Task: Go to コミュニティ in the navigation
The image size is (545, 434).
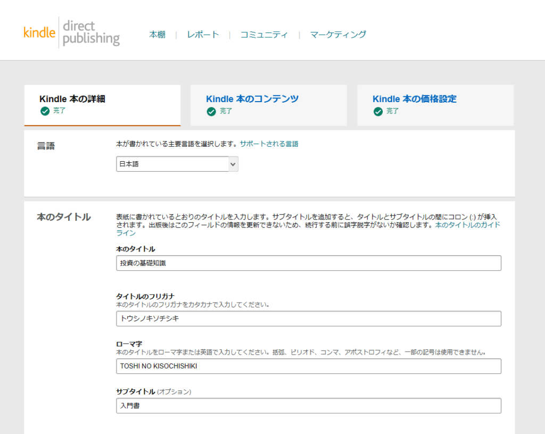Action: 263,35
